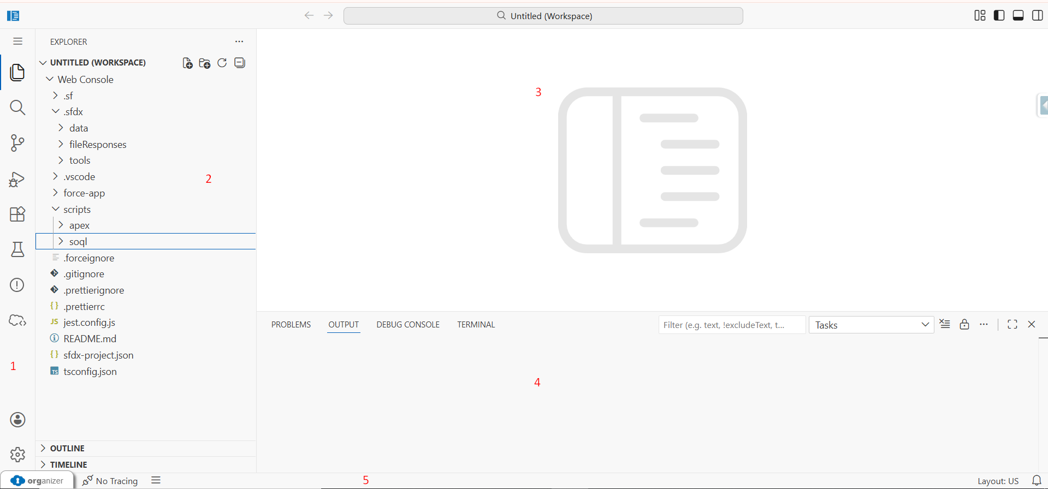Screen dimensions: 1048x489
Task: Toggle output scroll lock icon
Action: [964, 324]
